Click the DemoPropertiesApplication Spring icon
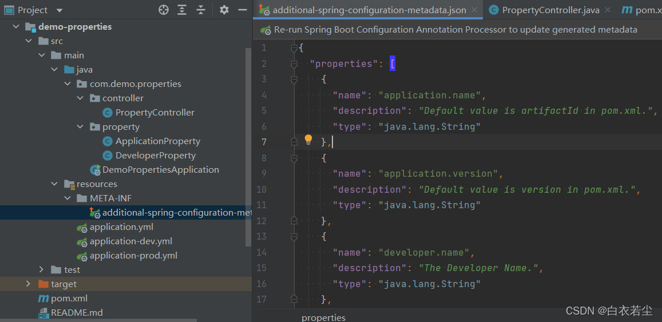The image size is (662, 322). [x=95, y=170]
